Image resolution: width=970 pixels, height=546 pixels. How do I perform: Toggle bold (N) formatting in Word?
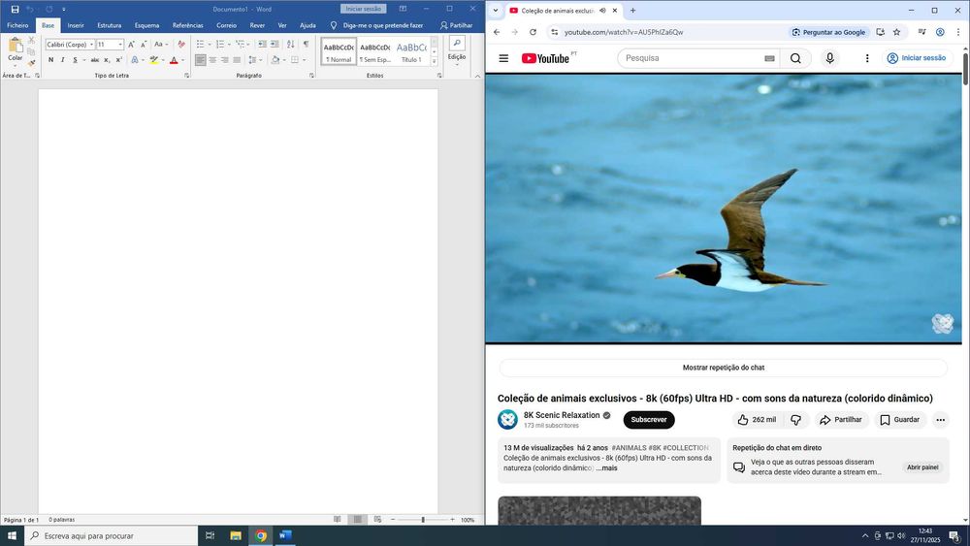[x=50, y=60]
